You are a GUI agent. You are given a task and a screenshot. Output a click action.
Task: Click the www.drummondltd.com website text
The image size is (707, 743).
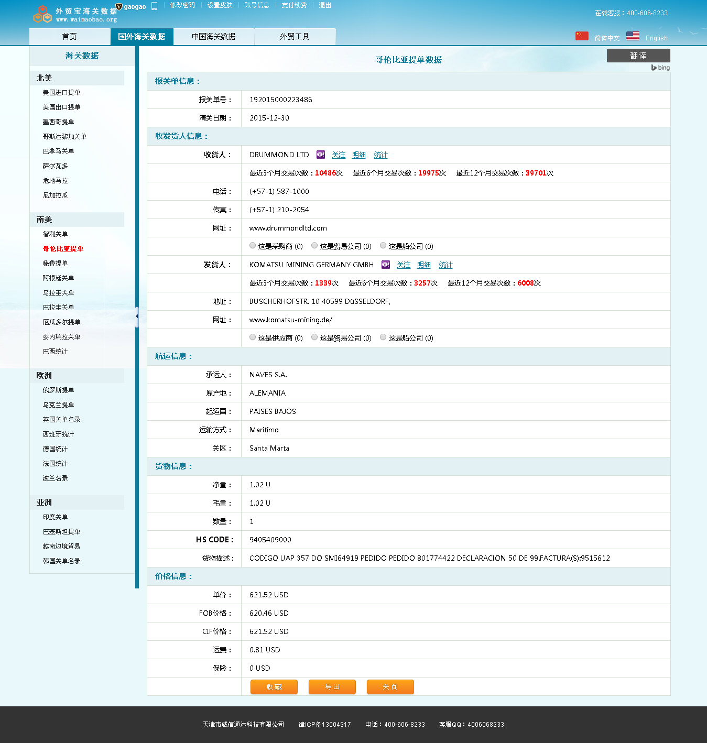(288, 228)
